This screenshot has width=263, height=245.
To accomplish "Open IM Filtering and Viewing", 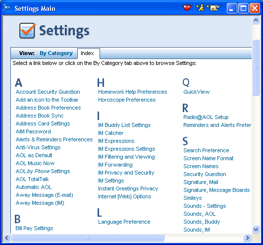I will pos(126,157).
